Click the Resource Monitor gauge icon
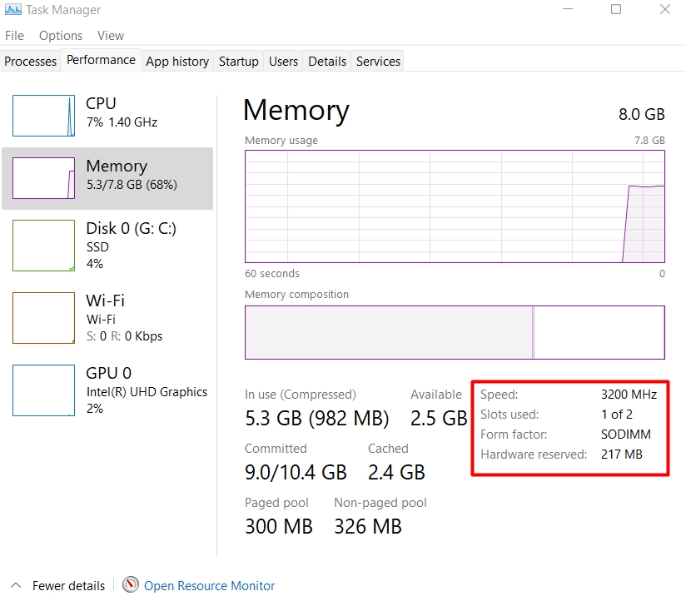686x606 pixels. (131, 585)
